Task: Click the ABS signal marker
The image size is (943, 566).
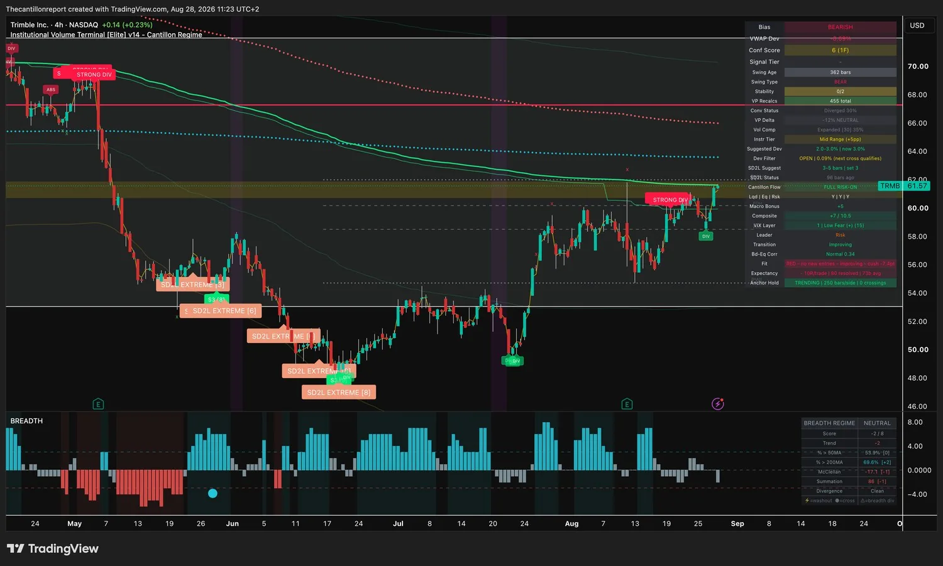Action: pos(51,90)
